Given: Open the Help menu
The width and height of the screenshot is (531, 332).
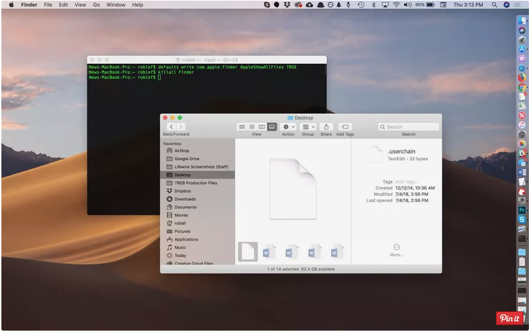Looking at the screenshot, I should [x=137, y=5].
